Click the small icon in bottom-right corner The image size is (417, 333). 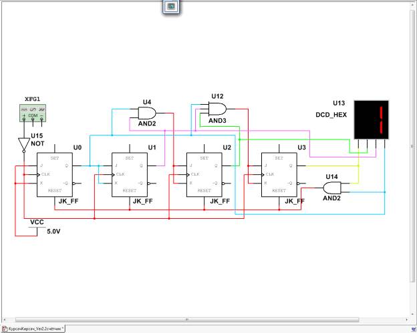point(414,329)
